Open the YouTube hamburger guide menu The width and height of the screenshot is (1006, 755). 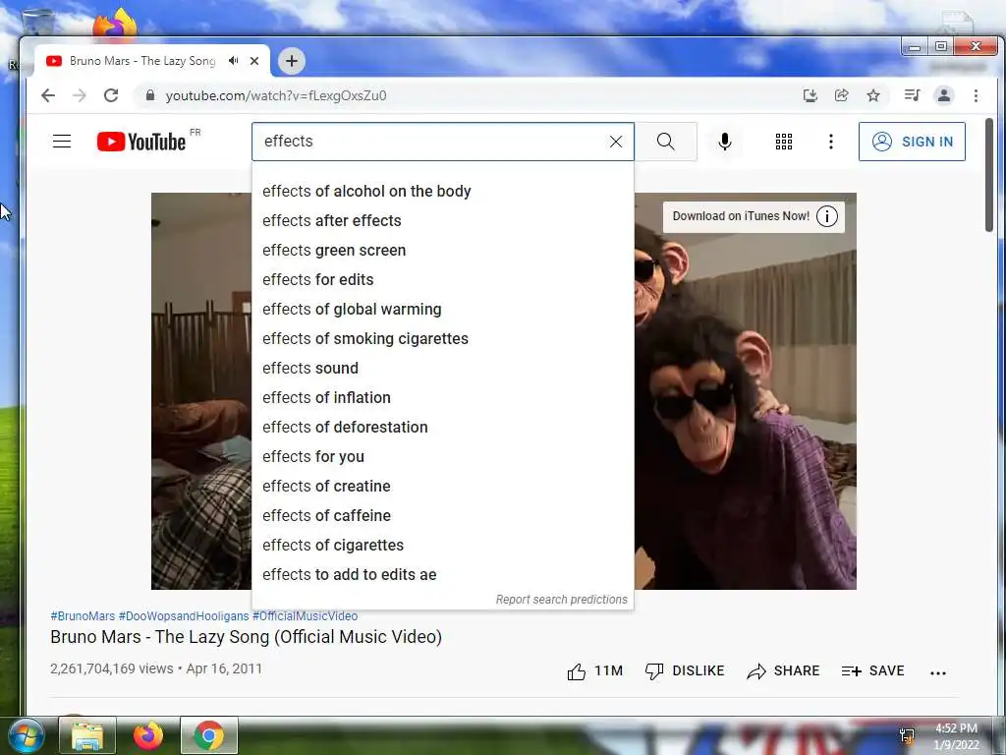tap(62, 142)
